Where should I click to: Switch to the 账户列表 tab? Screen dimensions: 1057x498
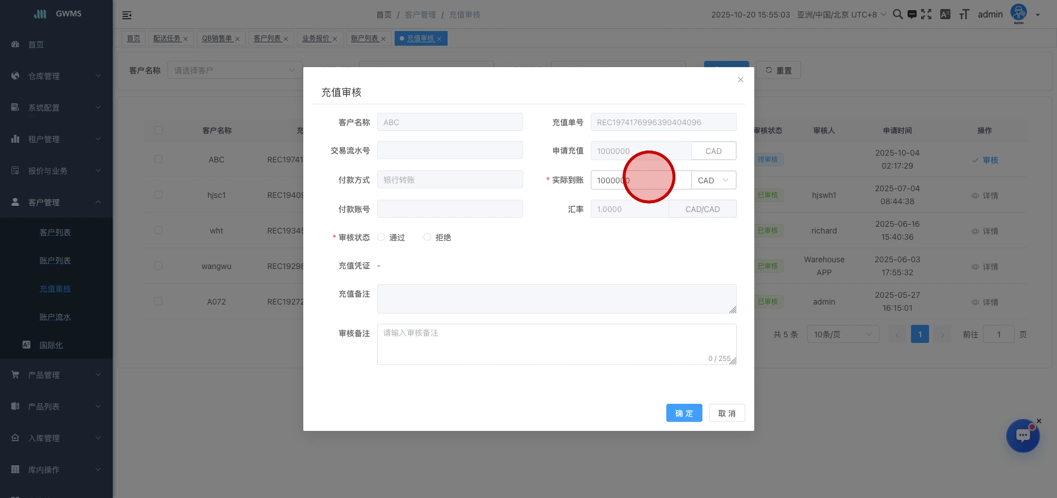click(365, 38)
